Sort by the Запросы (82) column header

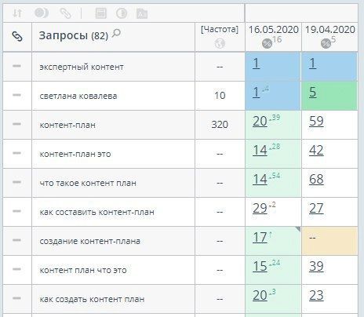pyautogui.click(x=73, y=35)
